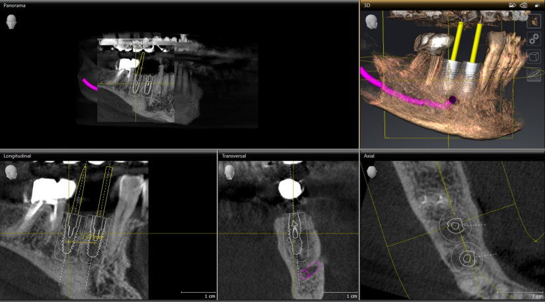The width and height of the screenshot is (545, 302).
Task: Activate the Axial view header
Action: point(453,156)
